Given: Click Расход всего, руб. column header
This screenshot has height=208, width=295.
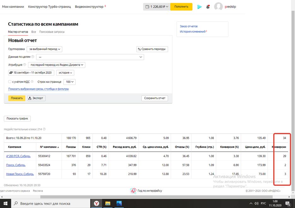Looking at the screenshot, I should click(125, 147).
